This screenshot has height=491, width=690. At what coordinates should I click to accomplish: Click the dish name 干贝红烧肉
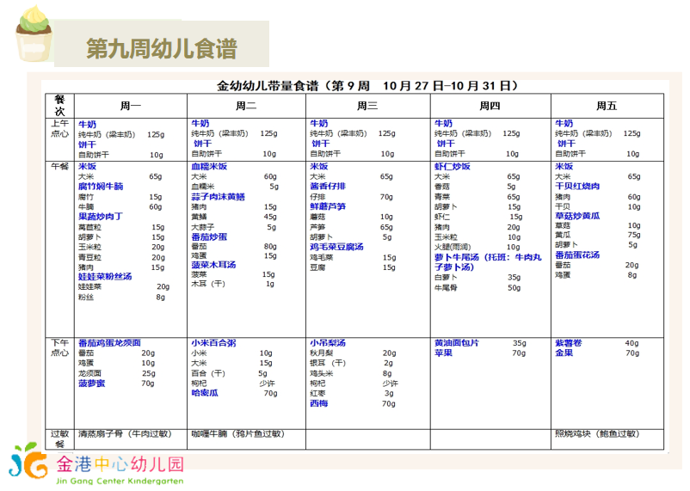pos(577,186)
